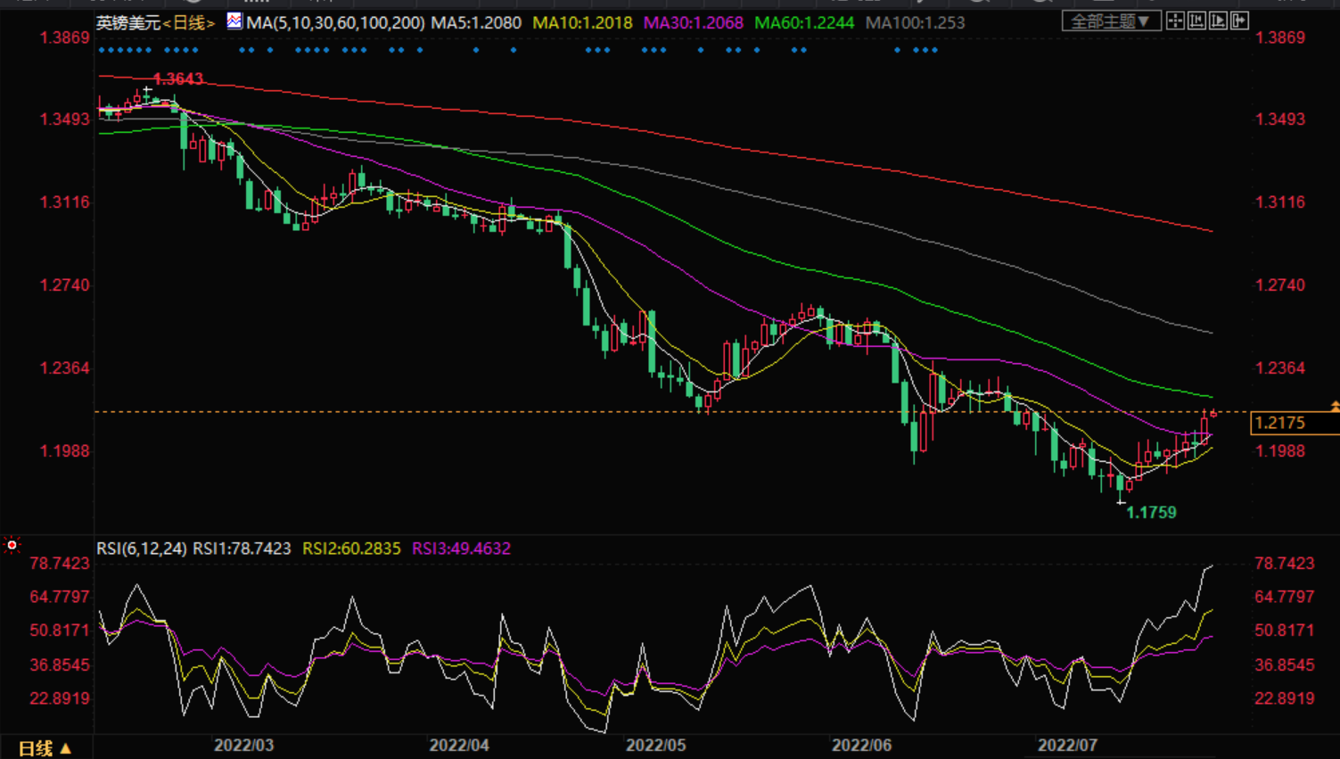Viewport: 1340px width, 759px height.
Task: Click the jump-to-start chart icon
Action: click(1196, 21)
